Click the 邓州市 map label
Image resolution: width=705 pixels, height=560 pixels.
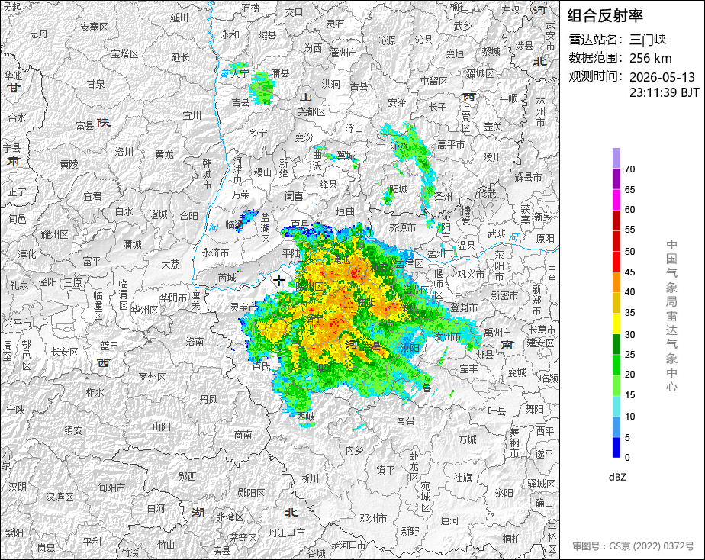(373, 518)
